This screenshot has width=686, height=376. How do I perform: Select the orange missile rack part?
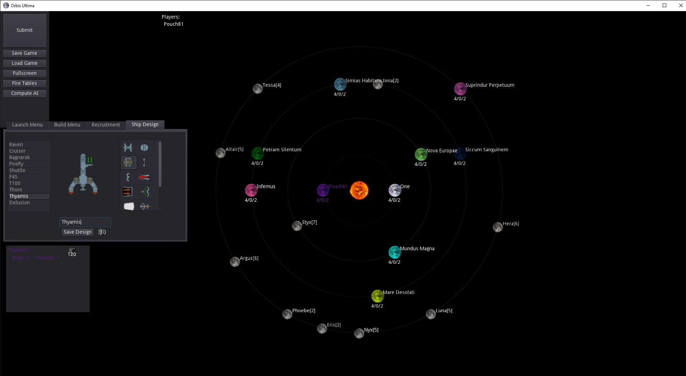pyautogui.click(x=127, y=192)
